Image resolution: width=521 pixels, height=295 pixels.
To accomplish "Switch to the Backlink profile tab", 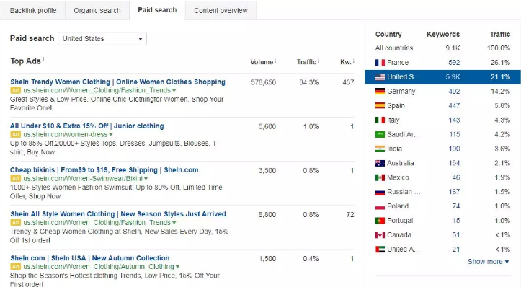I will click(33, 11).
